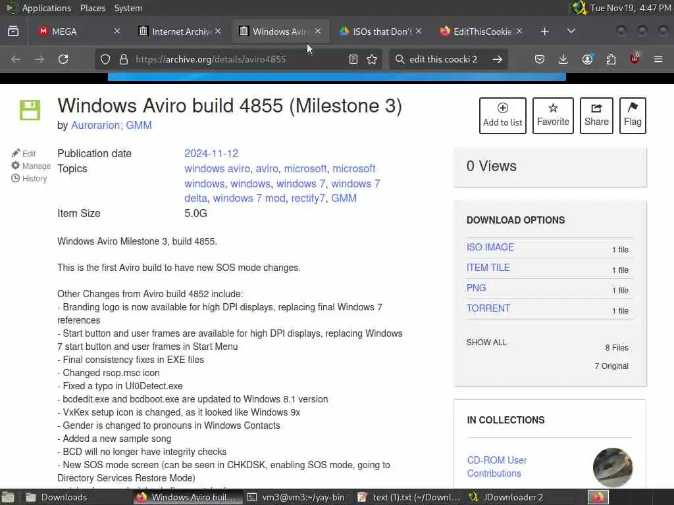Open the TORRENT download option
The height and width of the screenshot is (505, 674).
[488, 308]
